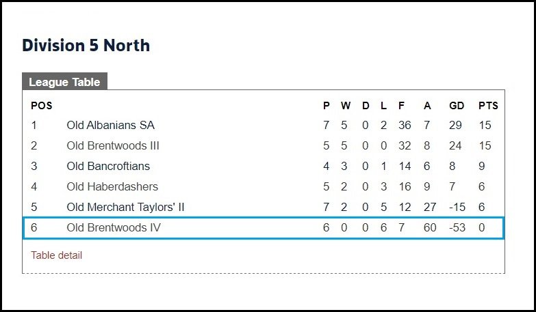Viewport: 536px width, 312px height.
Task: Open Old Bancroftians team link
Action: (108, 166)
